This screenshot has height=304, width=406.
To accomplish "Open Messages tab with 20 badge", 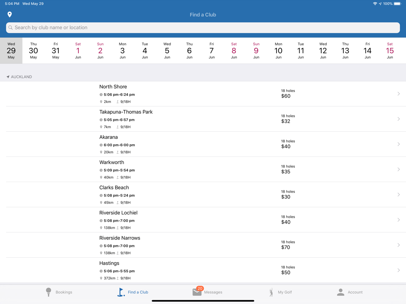I will pyautogui.click(x=207, y=292).
